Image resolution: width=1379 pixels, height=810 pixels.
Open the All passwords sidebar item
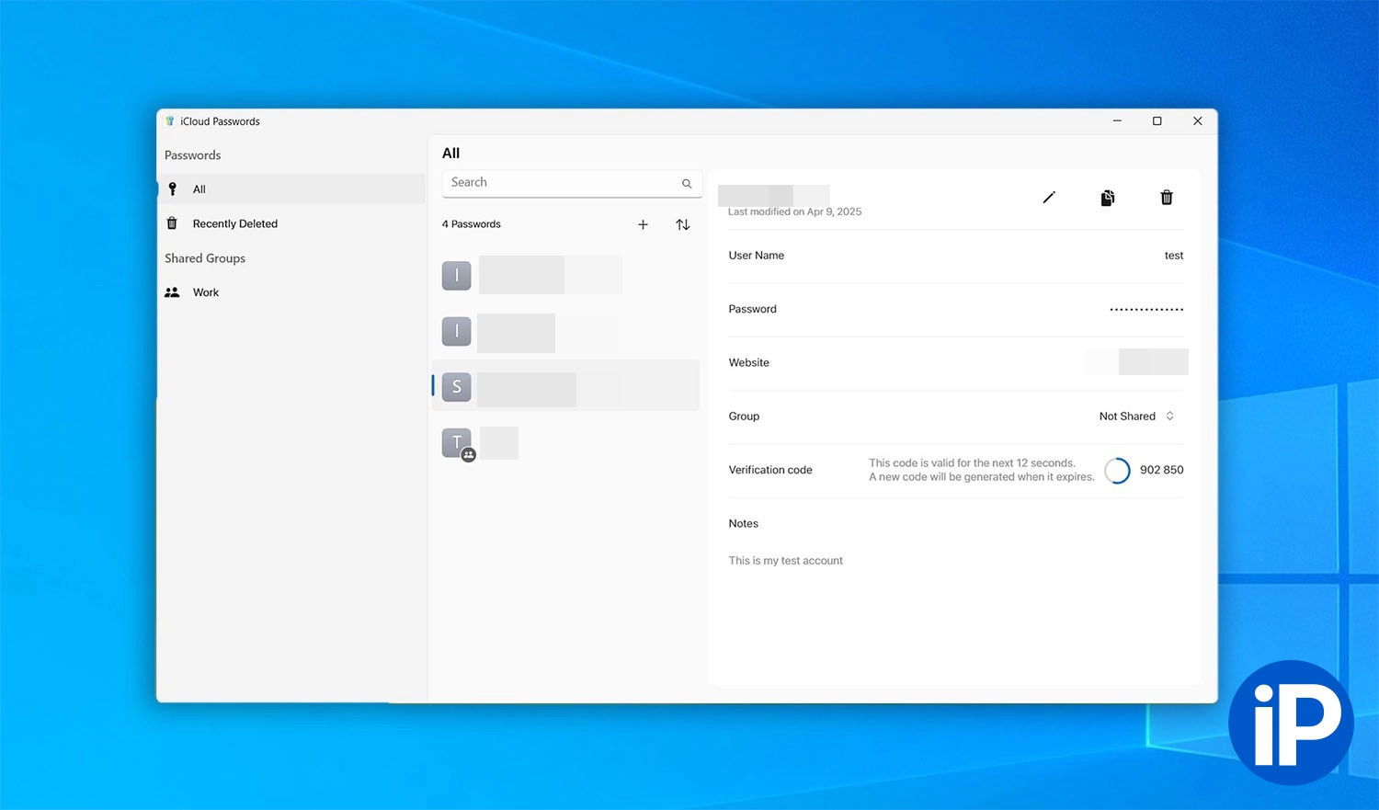point(199,189)
